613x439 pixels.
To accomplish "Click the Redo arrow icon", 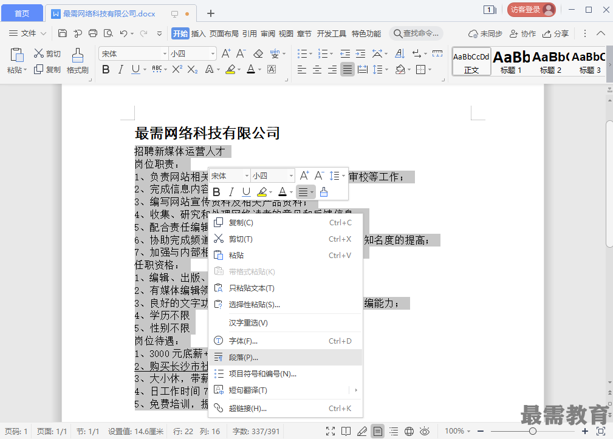I will tap(143, 33).
